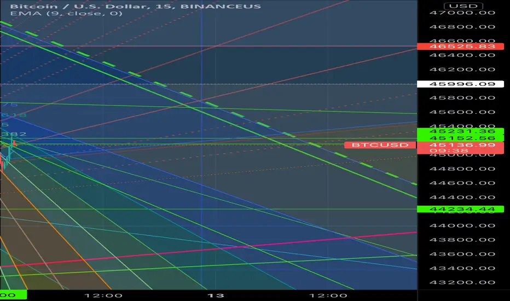Select the green 45231.36 price label

pyautogui.click(x=461, y=131)
